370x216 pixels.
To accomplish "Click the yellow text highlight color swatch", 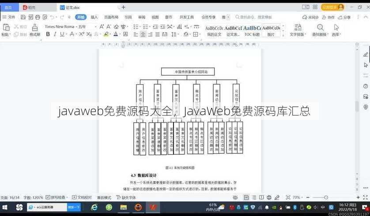I will [x=106, y=34].
